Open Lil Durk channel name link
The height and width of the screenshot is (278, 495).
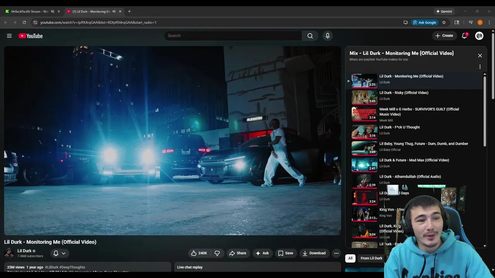pos(24,251)
